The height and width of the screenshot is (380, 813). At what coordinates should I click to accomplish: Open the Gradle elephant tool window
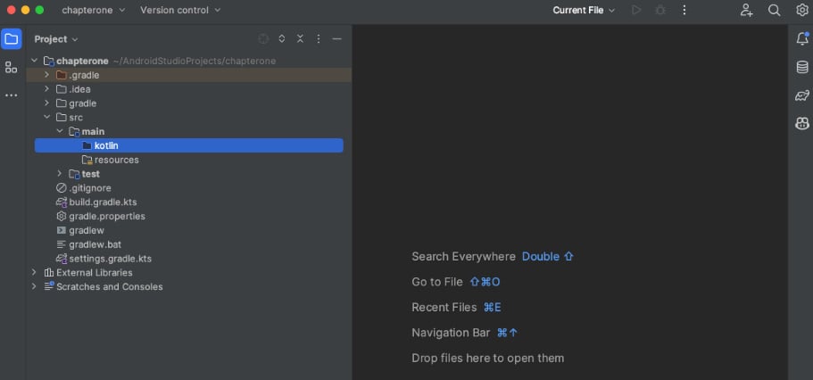[x=802, y=95]
